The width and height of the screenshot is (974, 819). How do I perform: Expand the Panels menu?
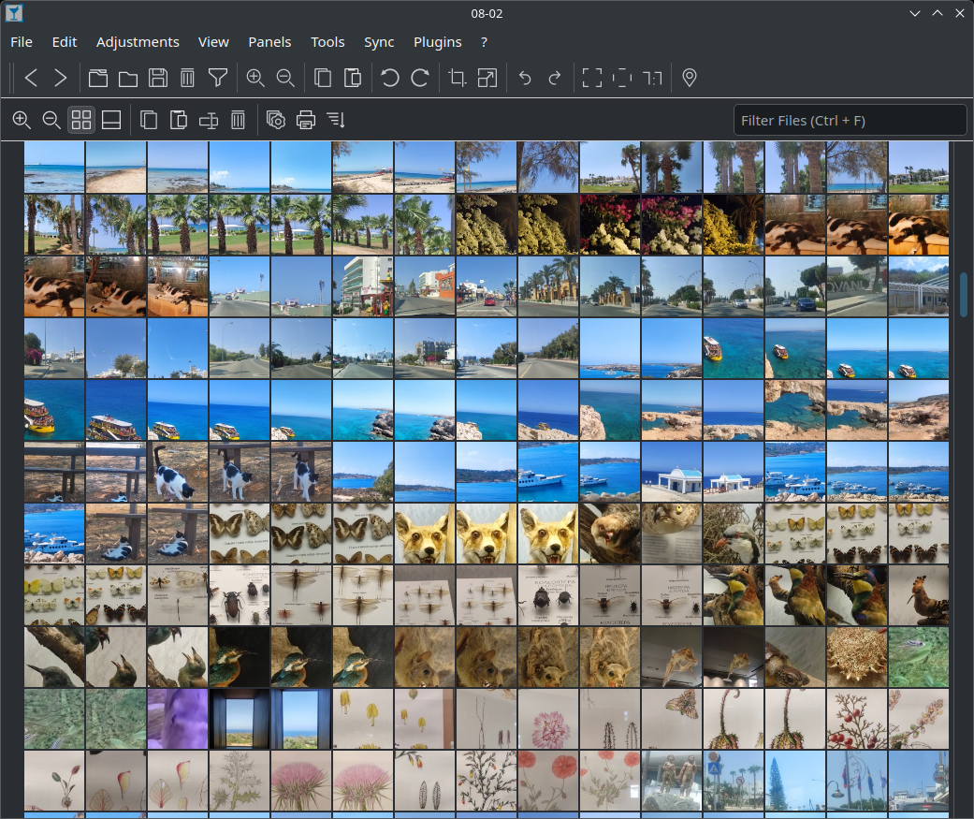click(x=269, y=42)
